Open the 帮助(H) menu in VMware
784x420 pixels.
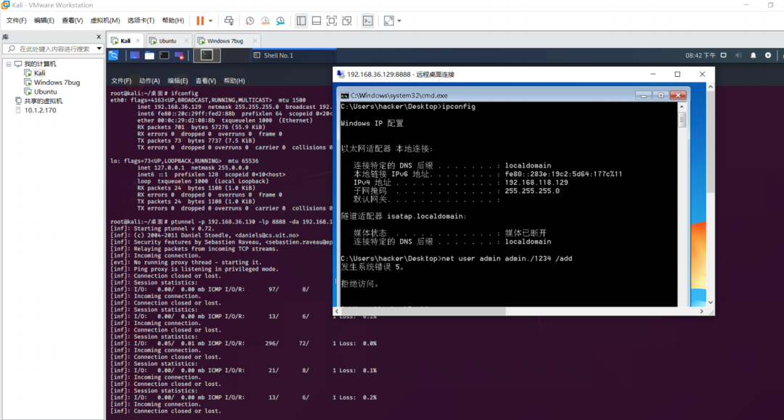tap(173, 20)
